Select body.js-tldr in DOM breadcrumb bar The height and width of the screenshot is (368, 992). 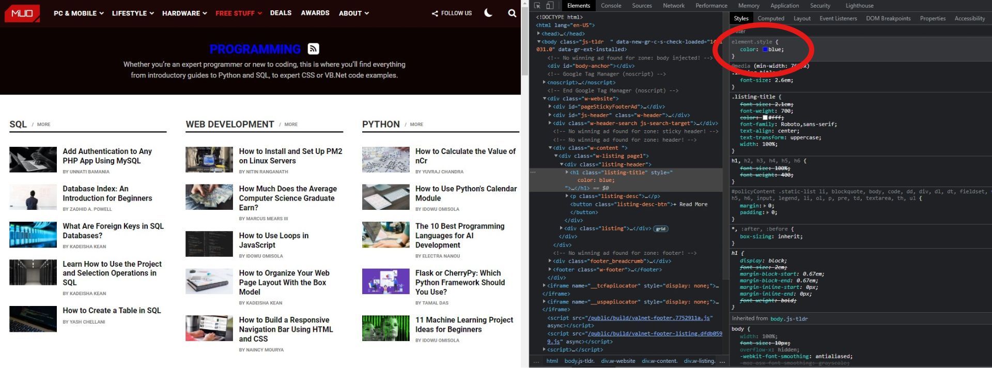point(579,361)
